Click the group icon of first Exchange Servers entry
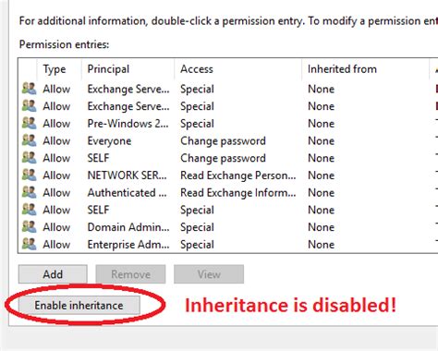The height and width of the screenshot is (351, 438). tap(29, 89)
